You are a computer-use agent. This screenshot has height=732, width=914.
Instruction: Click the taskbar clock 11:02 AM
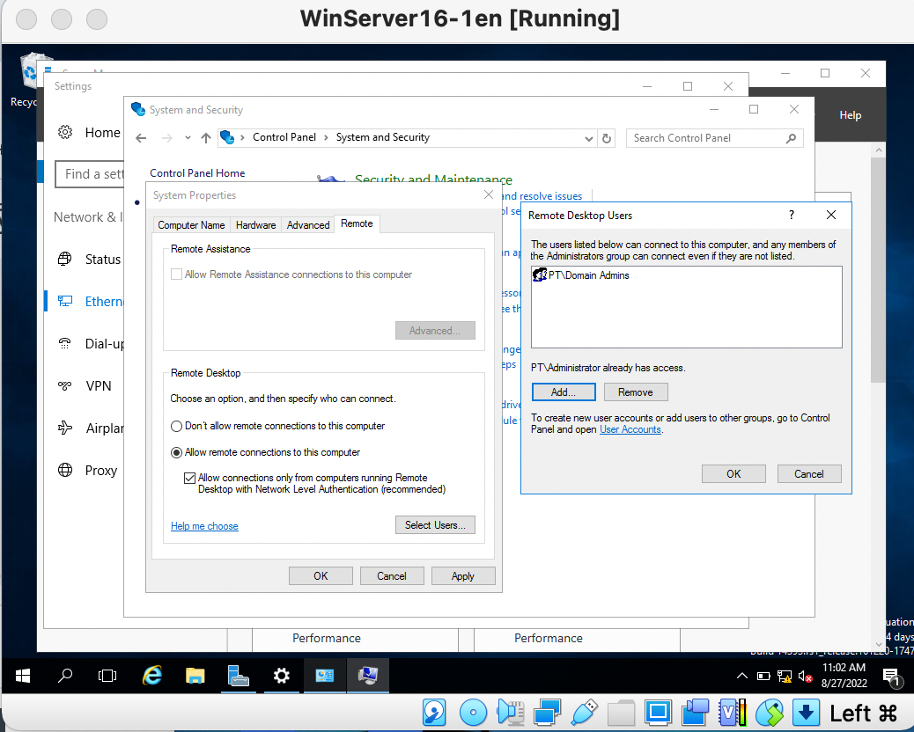pyautogui.click(x=844, y=668)
